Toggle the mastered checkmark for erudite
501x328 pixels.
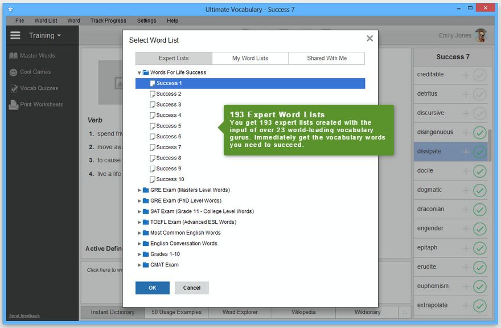480,267
